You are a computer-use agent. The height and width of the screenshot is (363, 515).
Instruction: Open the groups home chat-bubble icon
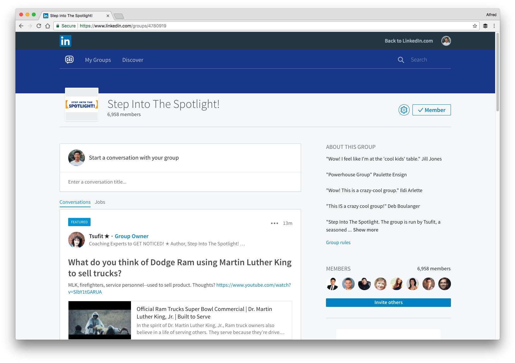coord(69,60)
